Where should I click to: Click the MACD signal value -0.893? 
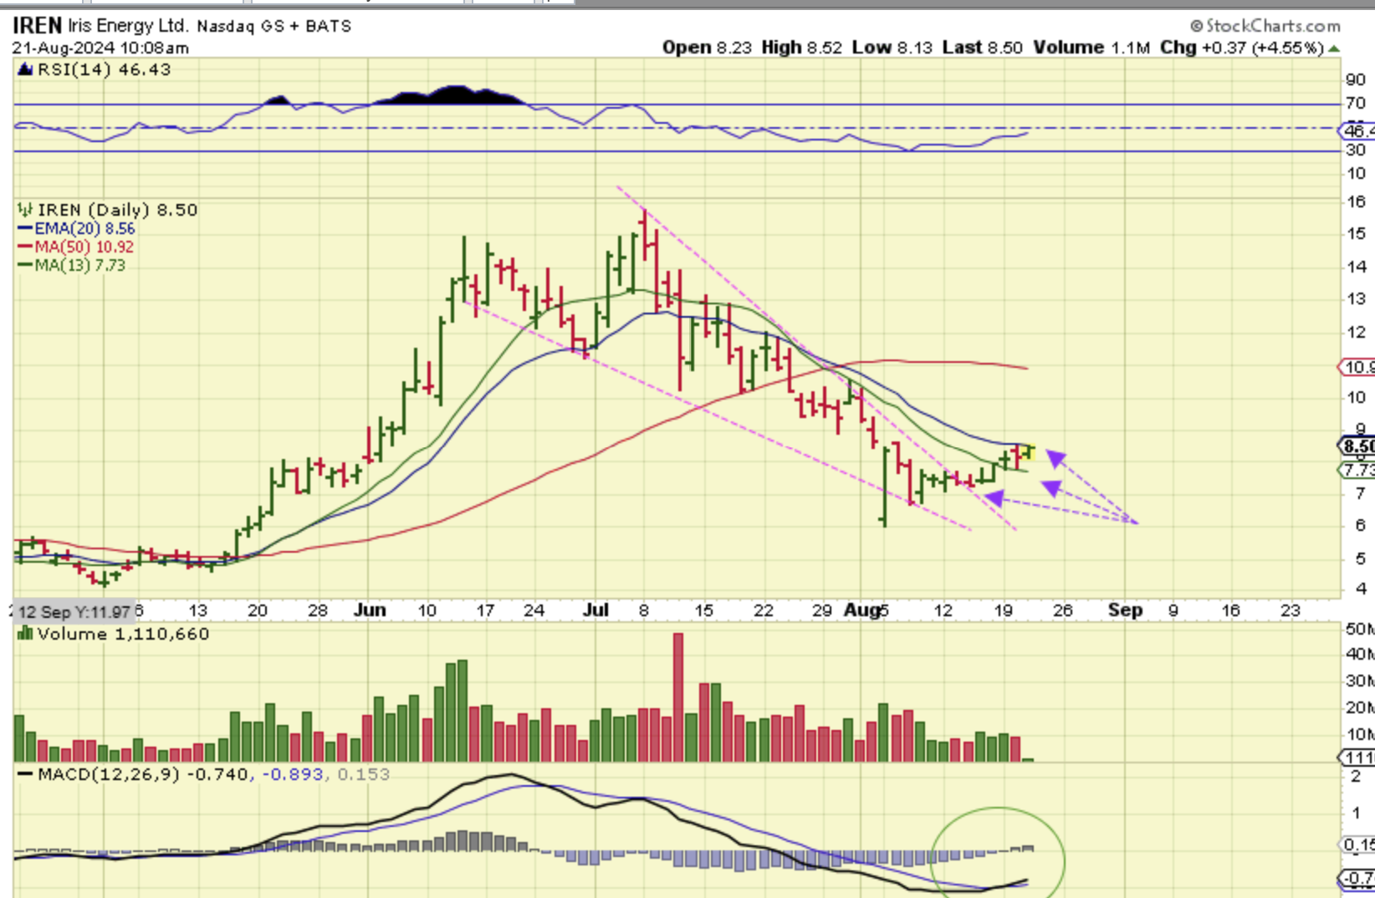coord(293,774)
